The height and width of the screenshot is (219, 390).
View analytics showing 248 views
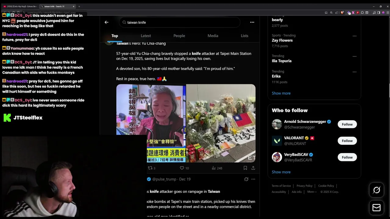(217, 168)
